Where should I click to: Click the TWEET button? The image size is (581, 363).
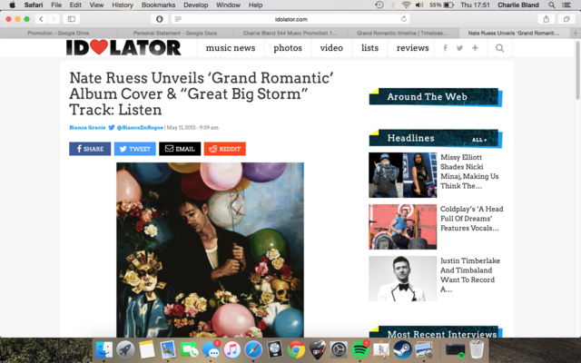click(x=135, y=149)
